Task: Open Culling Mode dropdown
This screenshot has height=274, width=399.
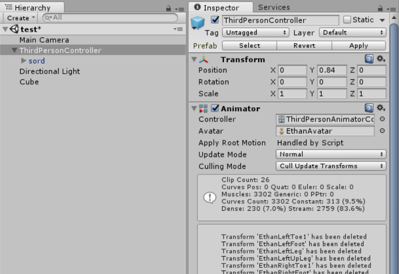Action: tap(331, 166)
